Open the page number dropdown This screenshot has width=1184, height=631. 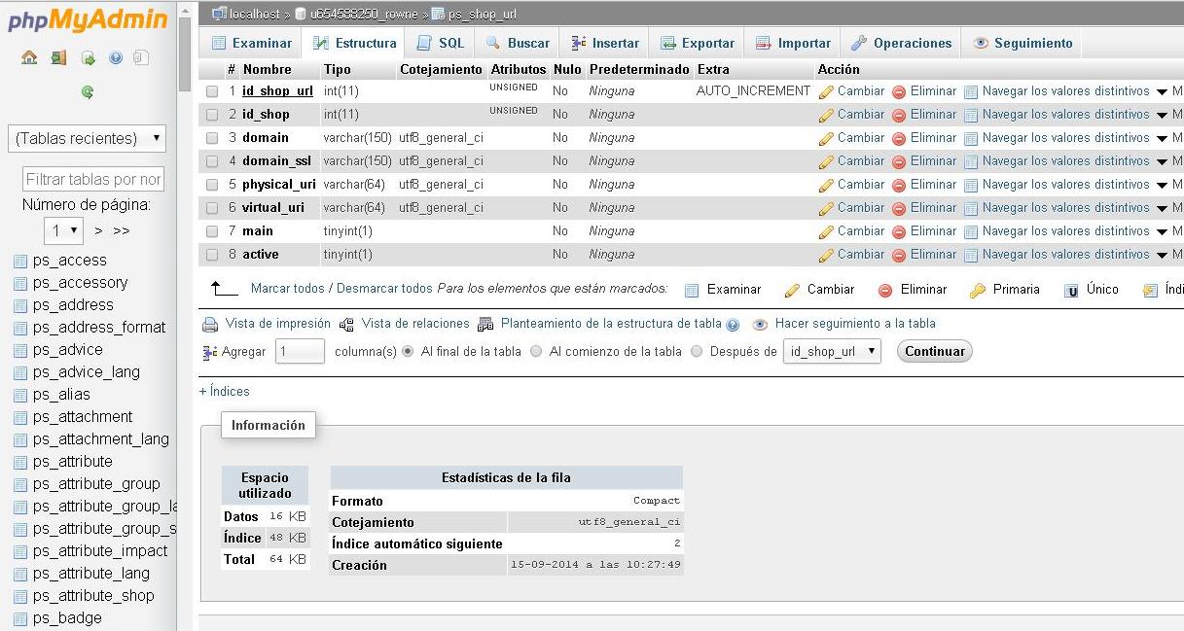(63, 230)
